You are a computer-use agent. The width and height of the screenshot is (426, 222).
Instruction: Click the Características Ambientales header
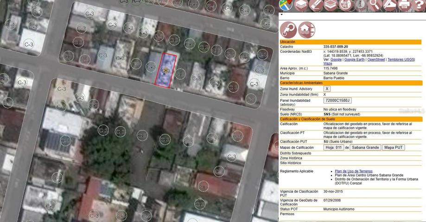(x=351, y=83)
